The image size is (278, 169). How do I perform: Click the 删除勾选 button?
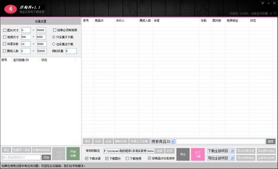tap(121, 141)
